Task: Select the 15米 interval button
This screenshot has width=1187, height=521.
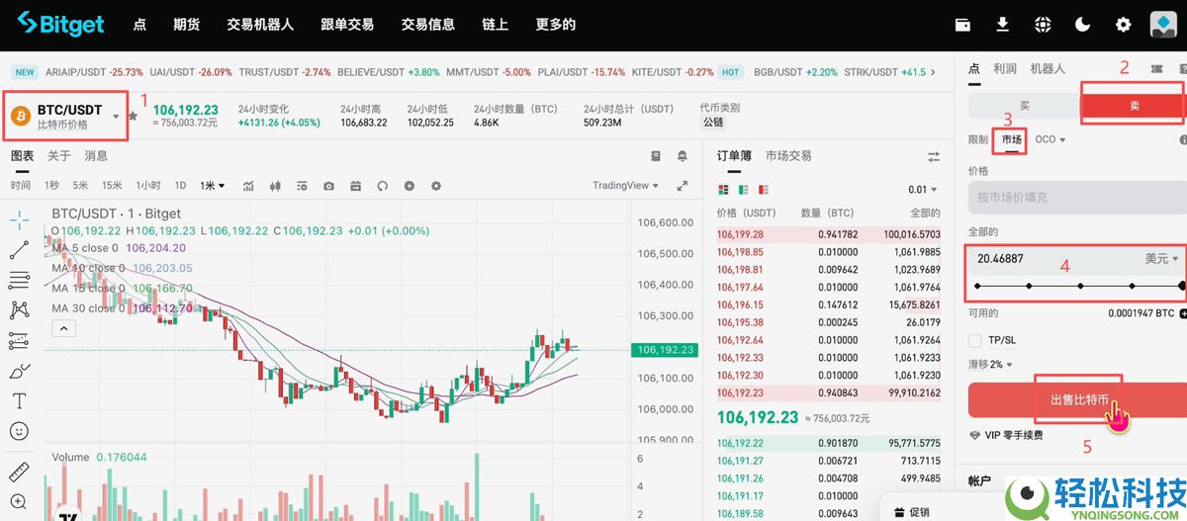Action: pyautogui.click(x=113, y=186)
